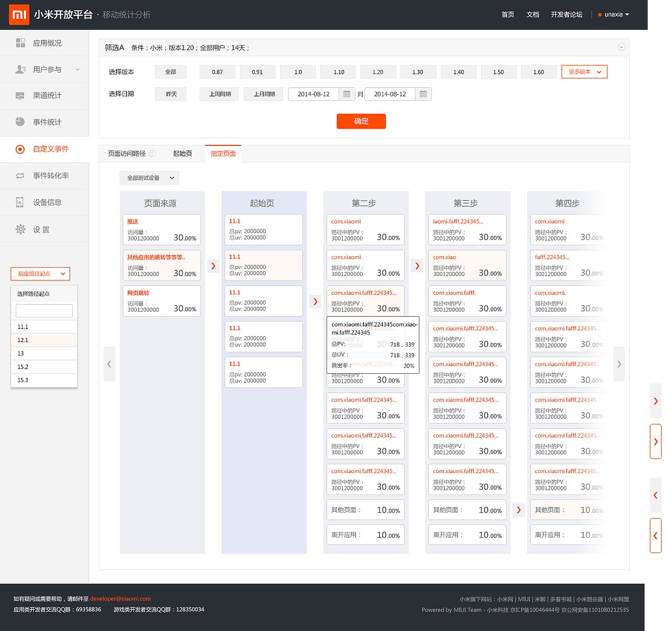Collapse the 筛选A filter panel

621,47
